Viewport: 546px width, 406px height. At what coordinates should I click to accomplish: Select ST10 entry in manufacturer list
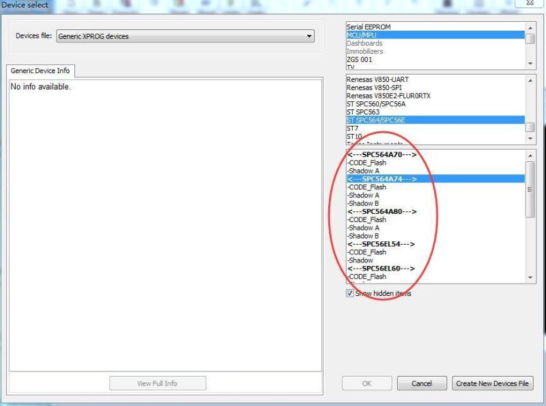click(x=435, y=137)
